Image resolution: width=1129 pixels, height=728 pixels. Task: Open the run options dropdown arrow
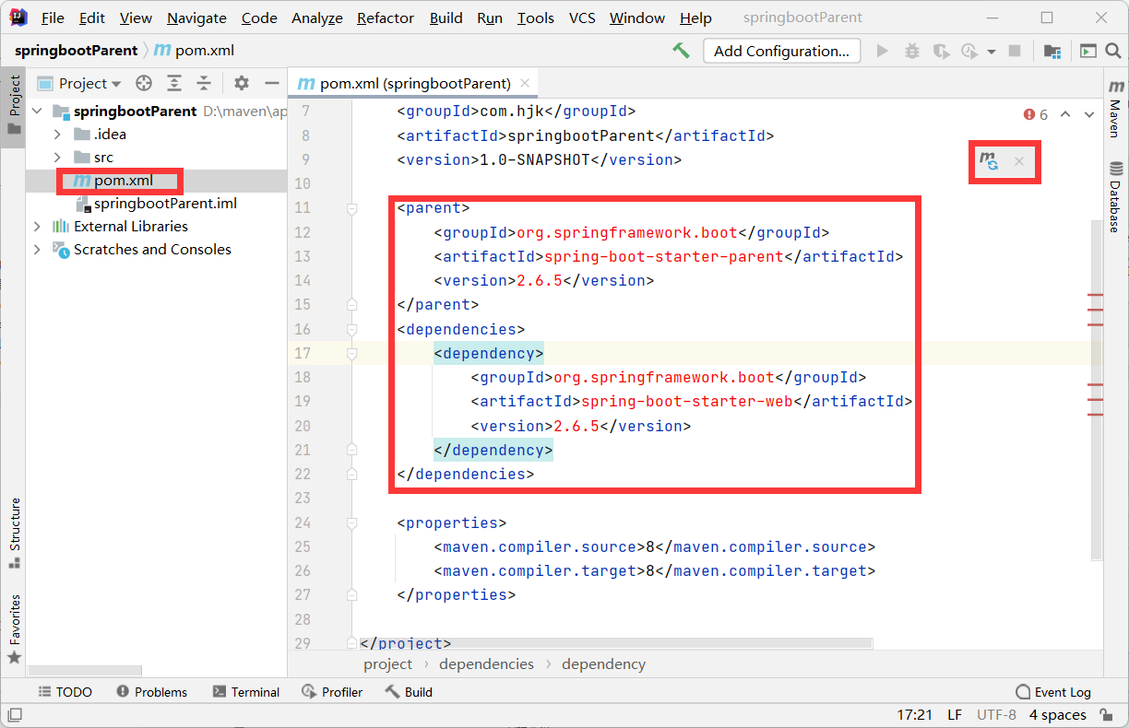[992, 52]
